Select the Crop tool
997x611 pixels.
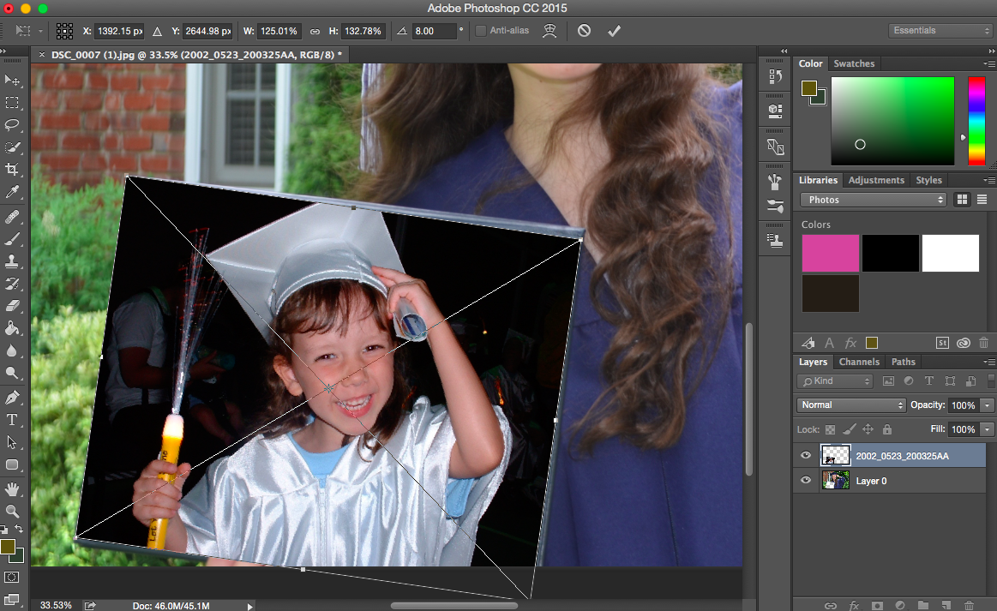12,170
